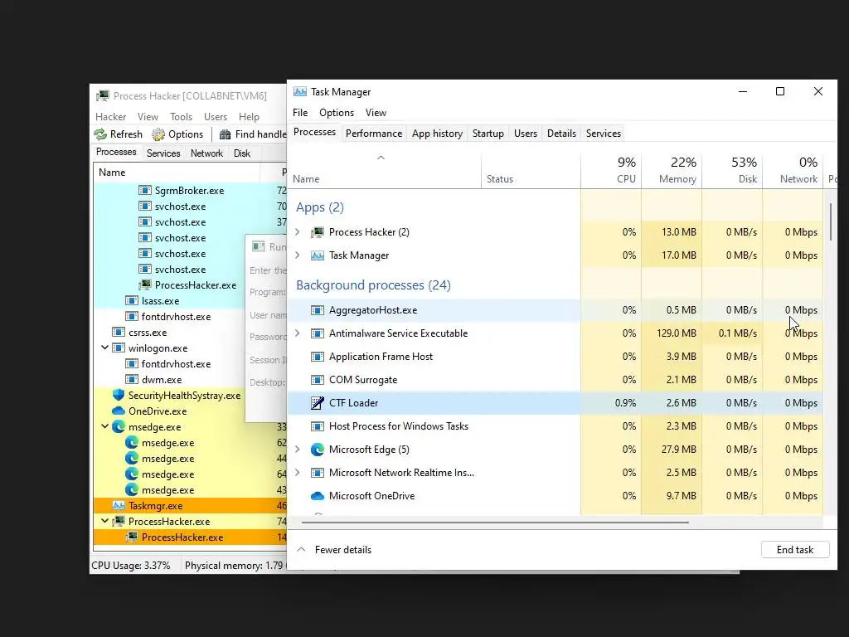Click the lsass.exe process icon

point(132,300)
